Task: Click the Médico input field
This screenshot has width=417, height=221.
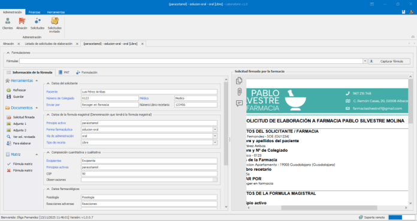Action: [x=196, y=99]
